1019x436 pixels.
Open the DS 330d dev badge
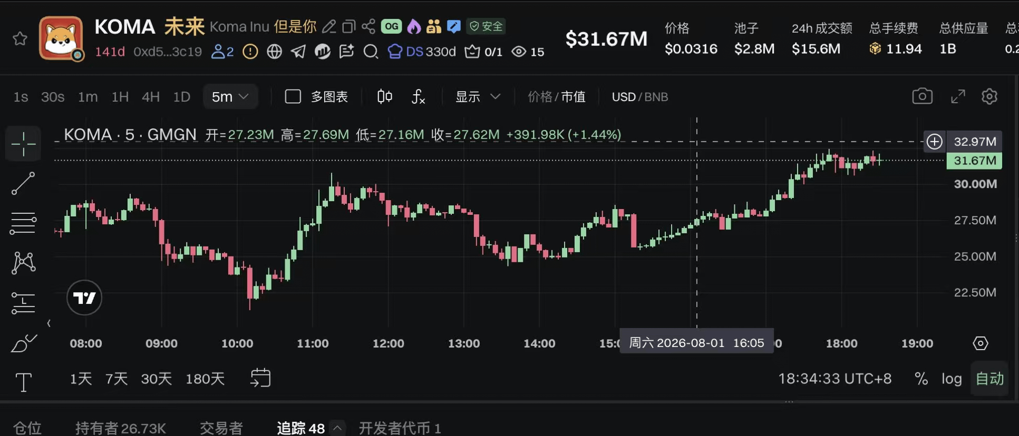(422, 52)
